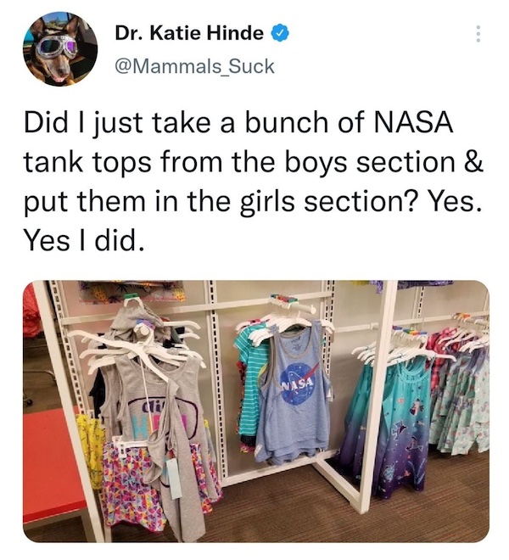
Task: Click the teal striped shirt behind the NASA top
Action: [251, 384]
